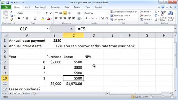Toggle Underline formatting

point(27,18)
